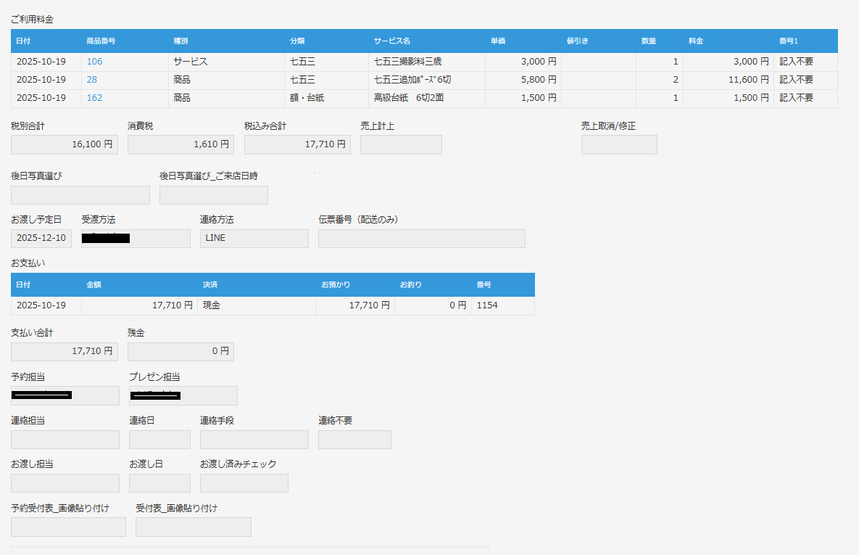The width and height of the screenshot is (859, 555).
Task: Click the 消費税 field showing 1,610 円
Action: point(180,144)
